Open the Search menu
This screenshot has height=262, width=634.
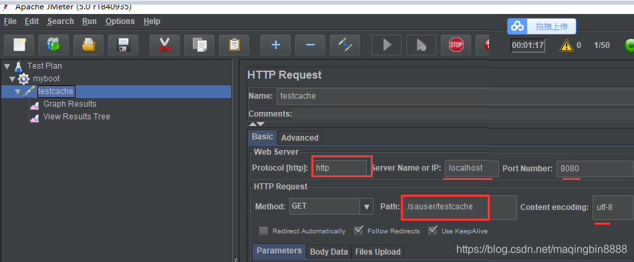(61, 21)
